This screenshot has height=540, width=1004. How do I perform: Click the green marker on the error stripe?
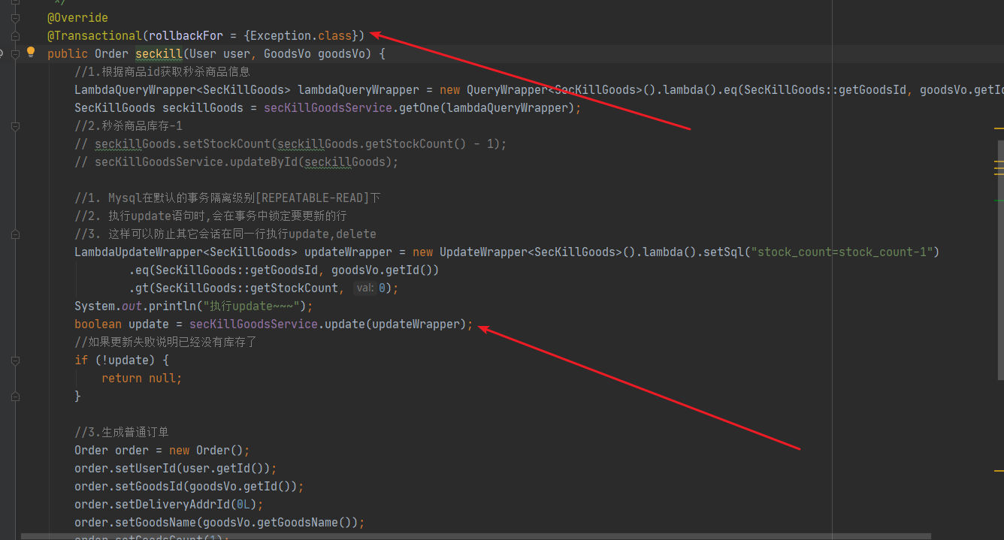(x=998, y=201)
